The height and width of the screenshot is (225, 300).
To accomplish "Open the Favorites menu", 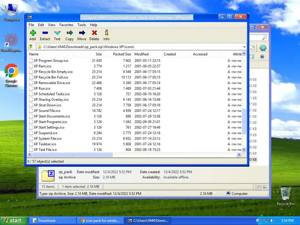I will tap(66, 25).
